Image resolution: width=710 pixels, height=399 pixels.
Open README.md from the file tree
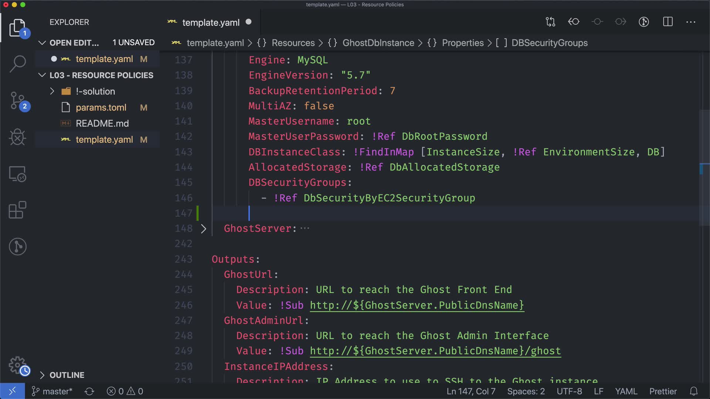(102, 123)
